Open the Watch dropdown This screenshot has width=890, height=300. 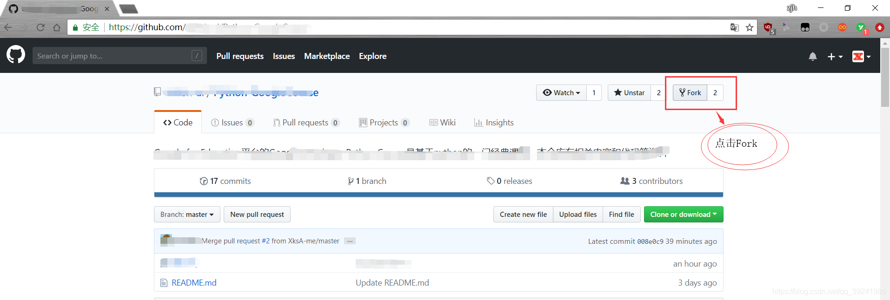click(561, 92)
